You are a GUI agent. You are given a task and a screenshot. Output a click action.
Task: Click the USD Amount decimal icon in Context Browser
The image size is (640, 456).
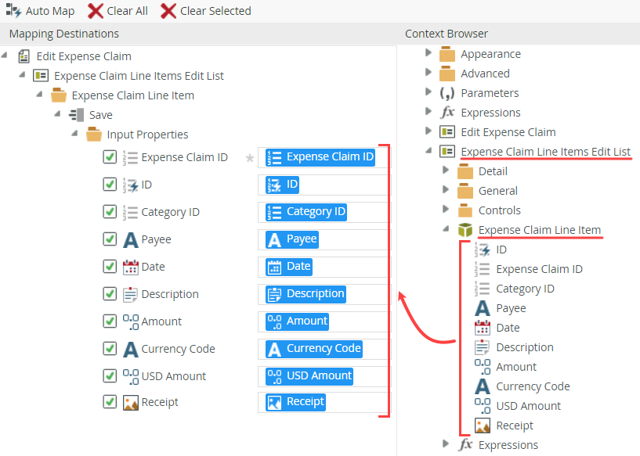pos(483,406)
